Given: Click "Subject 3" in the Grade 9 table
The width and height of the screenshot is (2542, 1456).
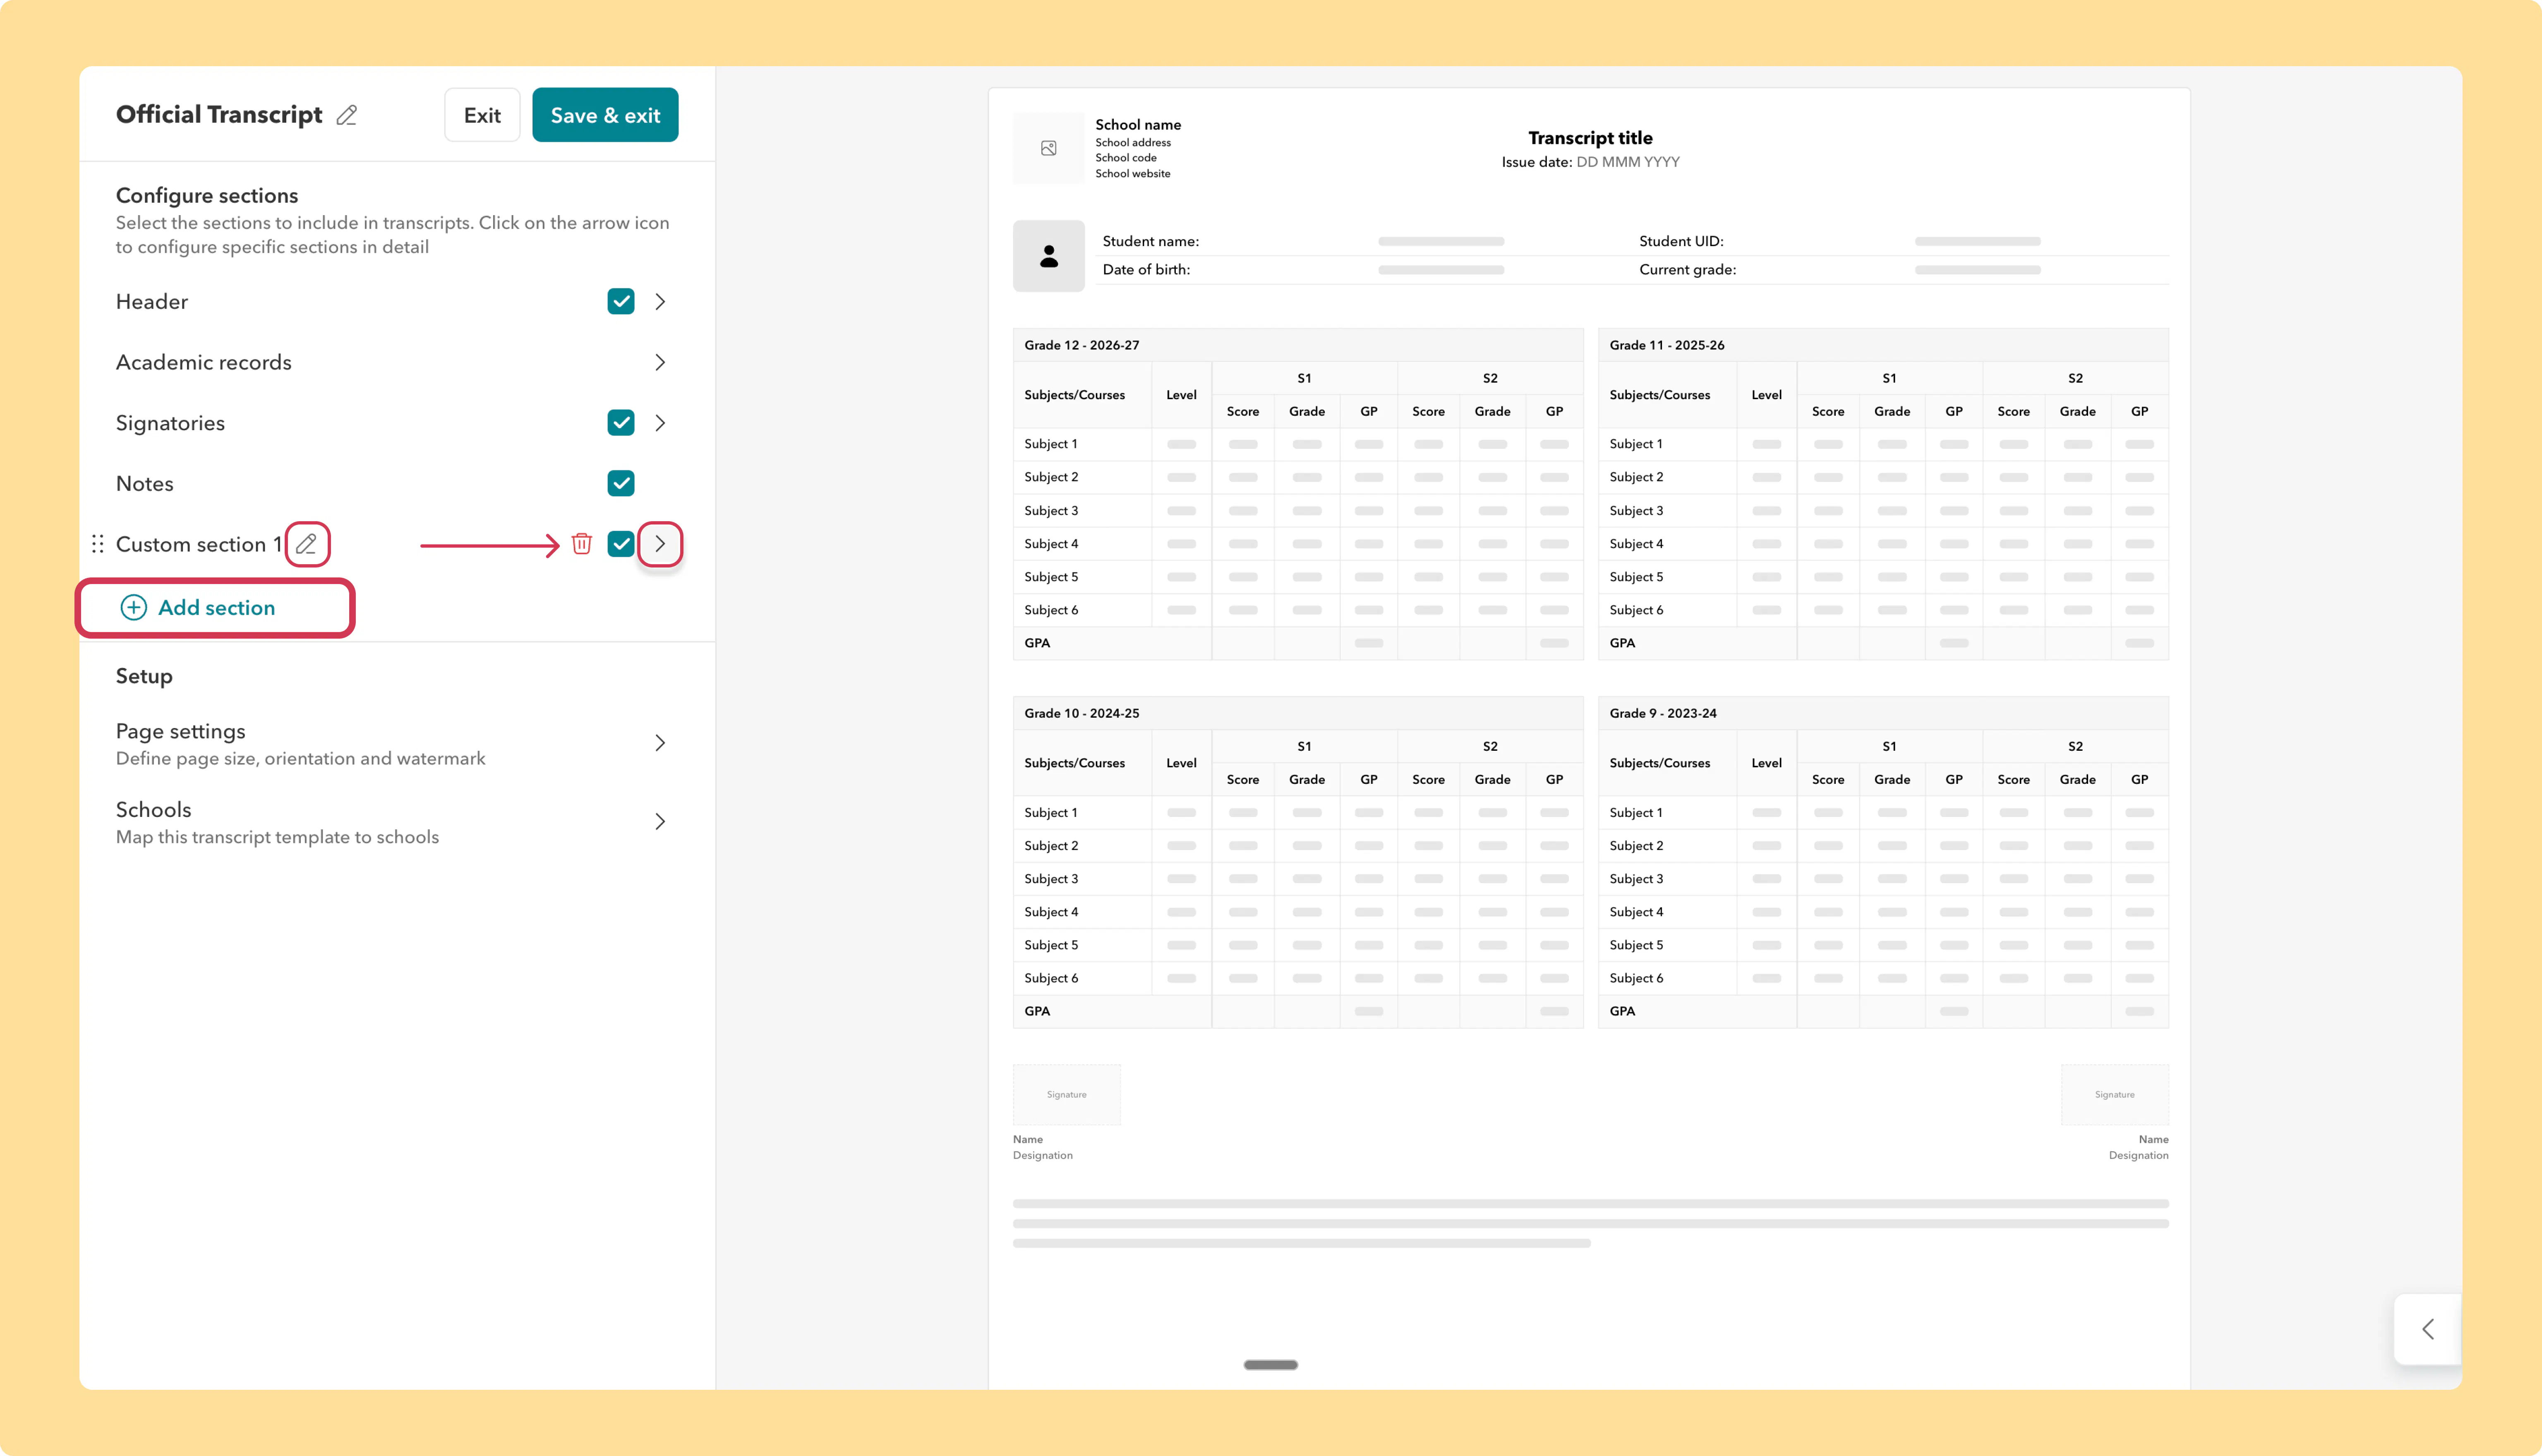Looking at the screenshot, I should 1637,879.
